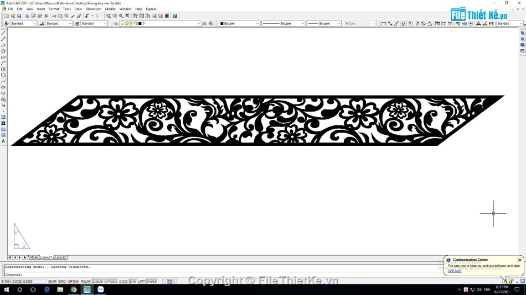The height and width of the screenshot is (295, 526).
Task: Open the Properties palette icon
Action: (135, 15)
